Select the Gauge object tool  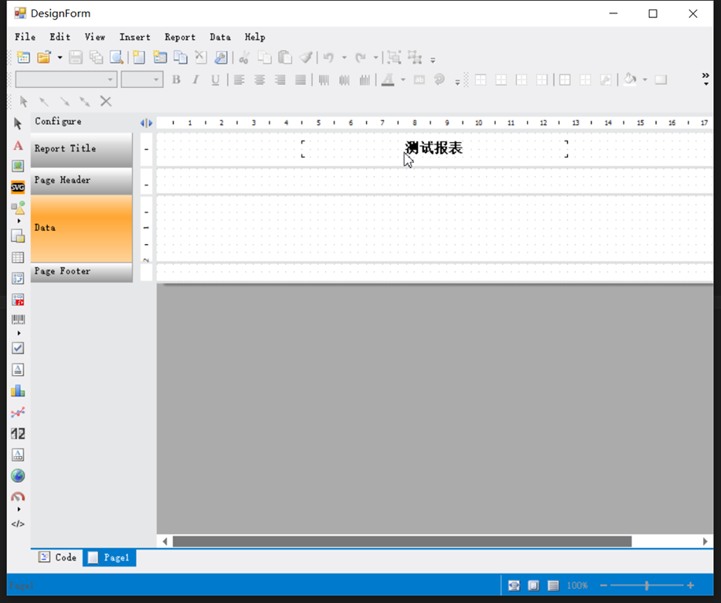(x=18, y=497)
